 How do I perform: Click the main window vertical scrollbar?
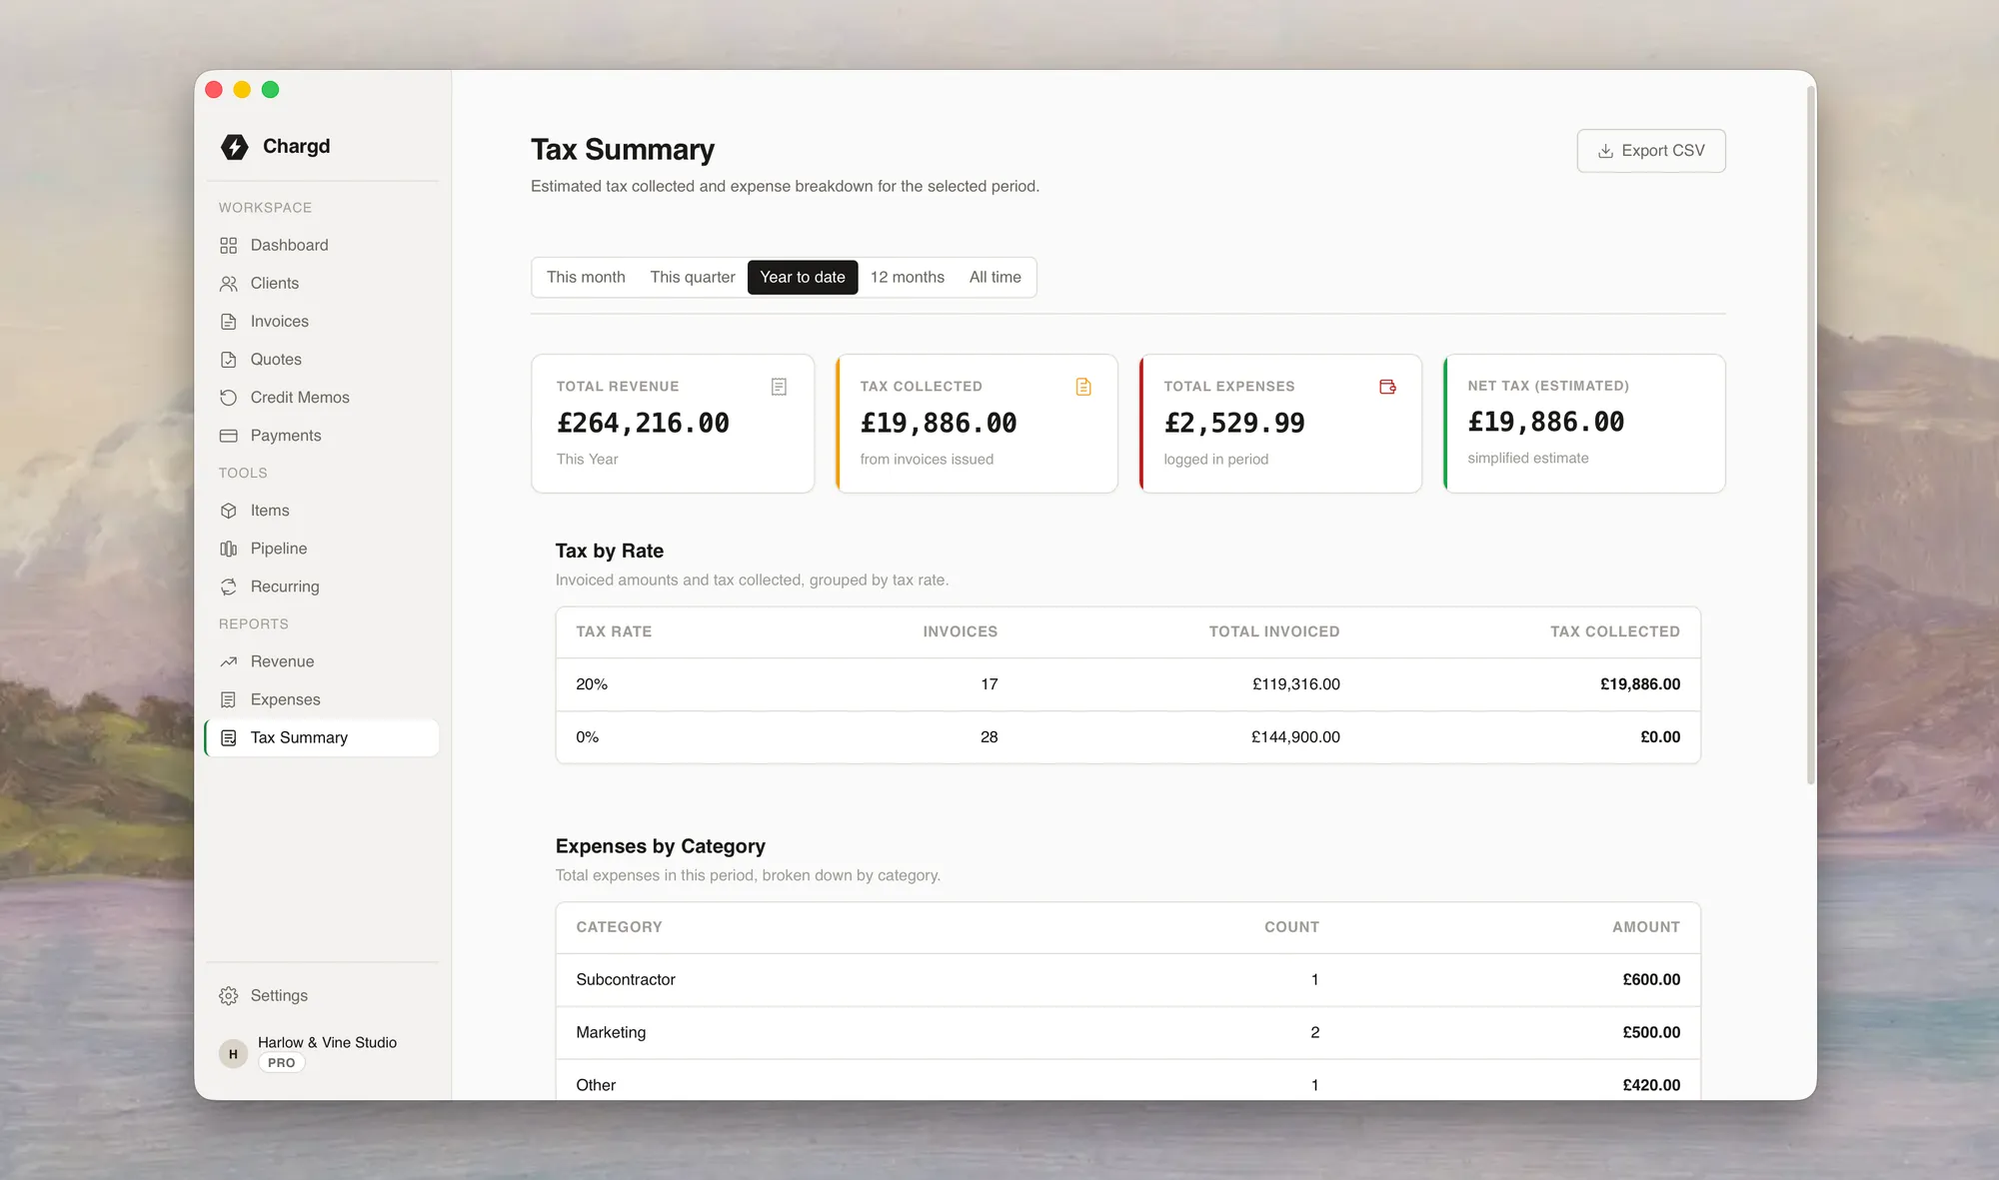pos(1810,436)
